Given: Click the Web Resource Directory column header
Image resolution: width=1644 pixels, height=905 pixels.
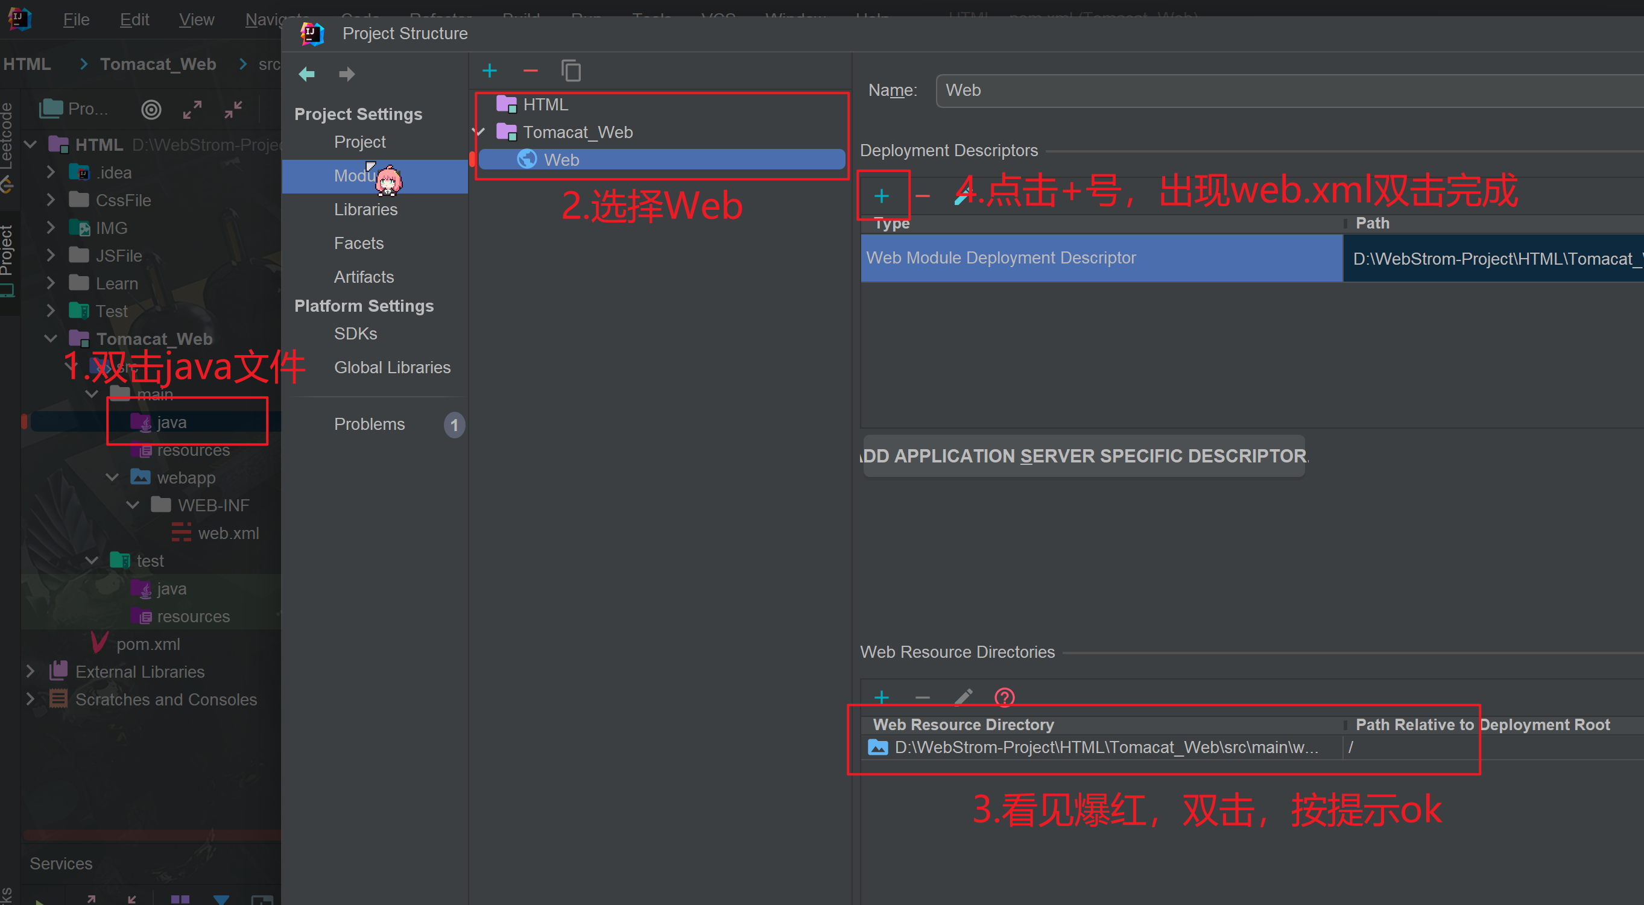Looking at the screenshot, I should [963, 724].
